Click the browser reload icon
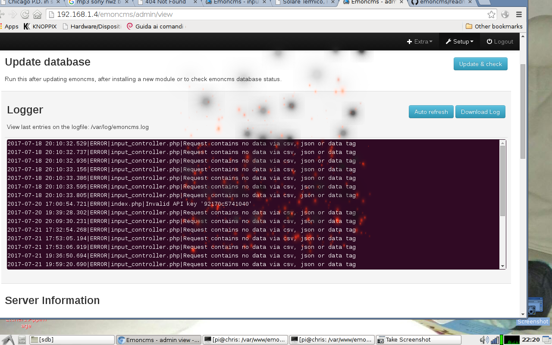This screenshot has width=552, height=345. (x=25, y=14)
